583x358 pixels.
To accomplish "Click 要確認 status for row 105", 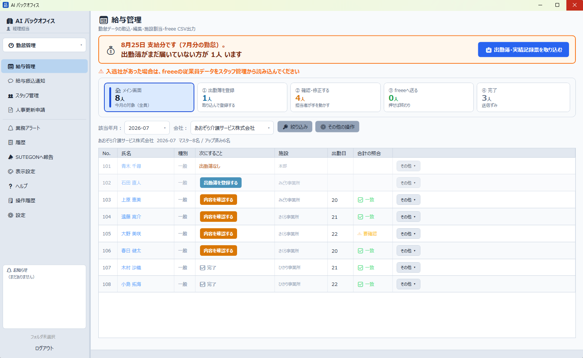I will click(367, 234).
